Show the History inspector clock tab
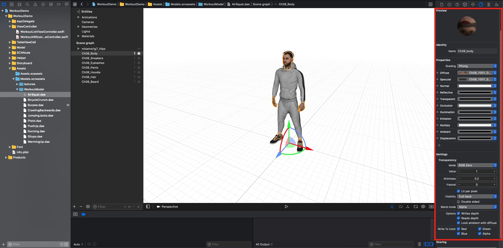 click(449, 4)
